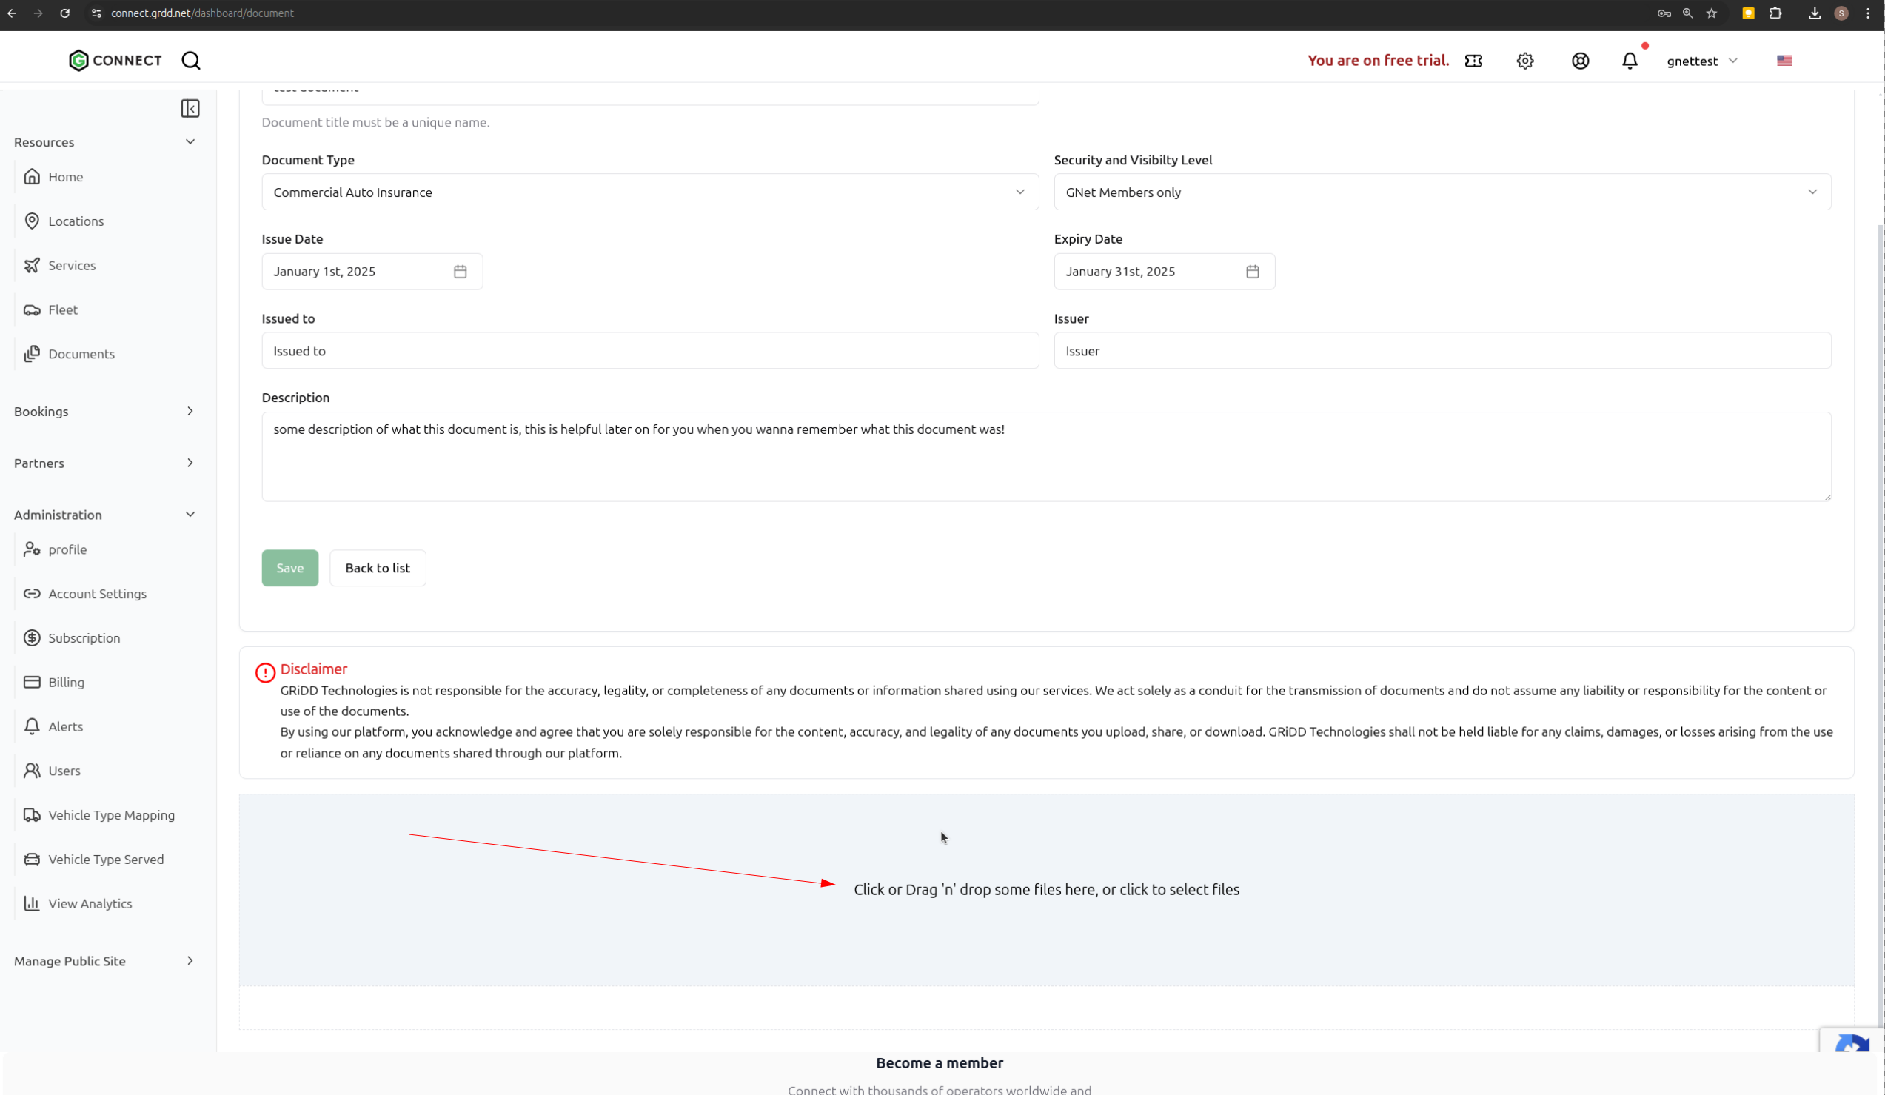Open Issue Date calendar picker icon
Viewport: 1885px width, 1095px height.
pos(460,272)
